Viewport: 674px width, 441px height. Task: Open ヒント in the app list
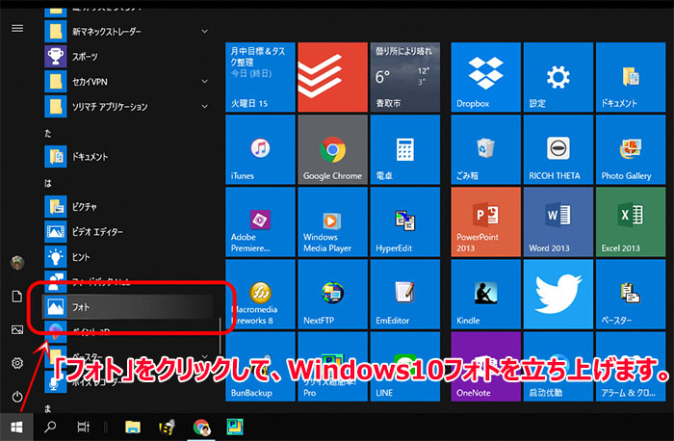pos(128,256)
